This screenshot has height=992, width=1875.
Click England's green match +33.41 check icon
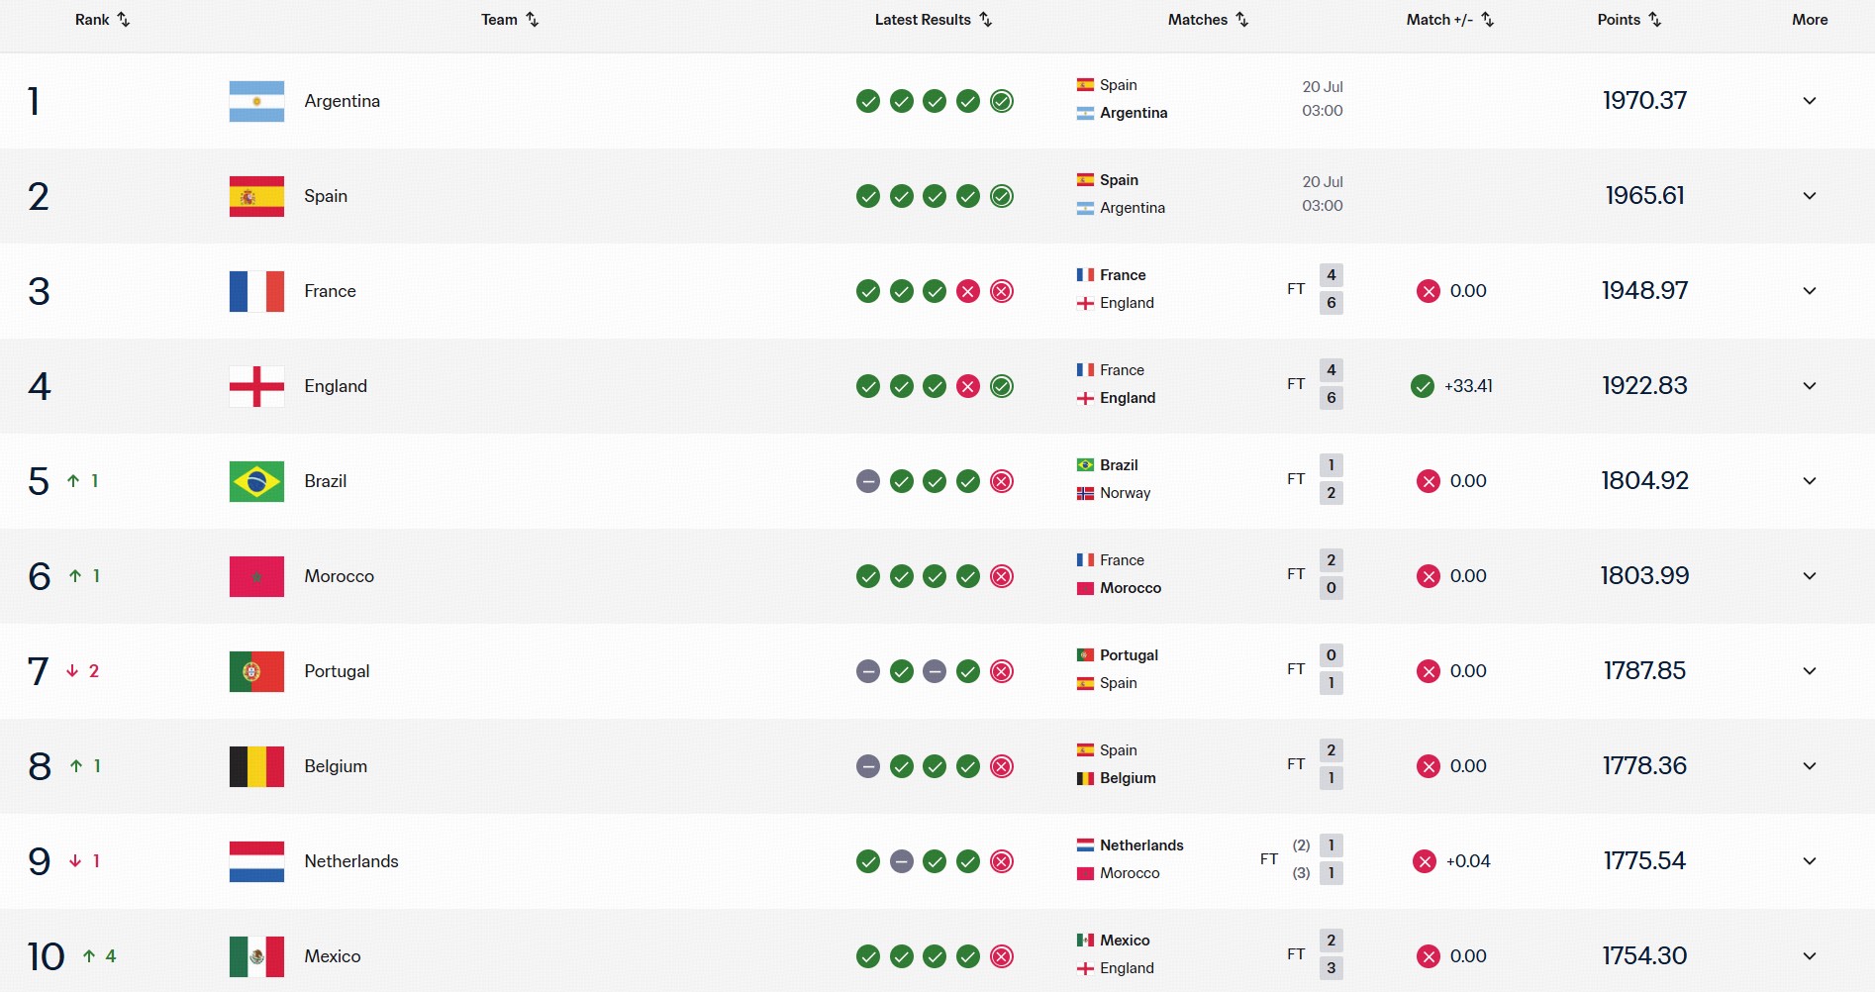[1423, 386]
